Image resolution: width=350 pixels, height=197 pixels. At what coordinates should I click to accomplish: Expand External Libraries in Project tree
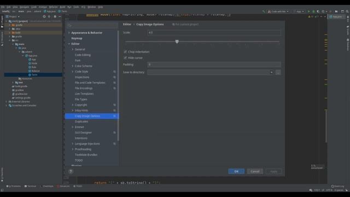(6, 102)
